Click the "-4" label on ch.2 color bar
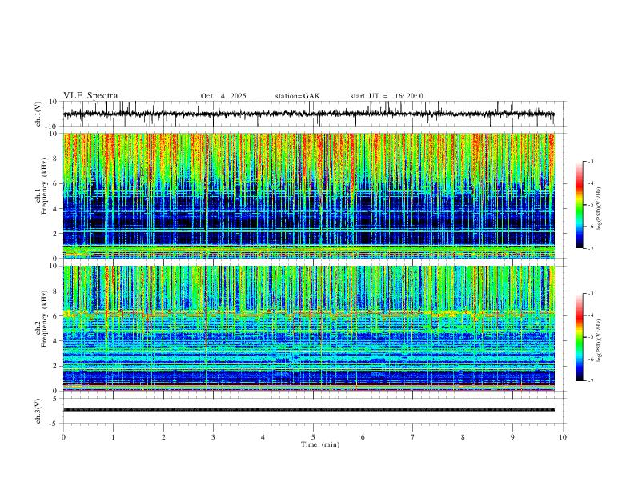Viewport: 634px width, 490px height. tap(590, 315)
